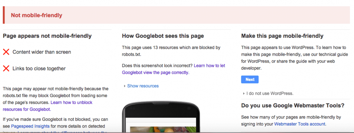Click the red X beside Links too close together
The height and width of the screenshot is (133, 354).
(6, 68)
